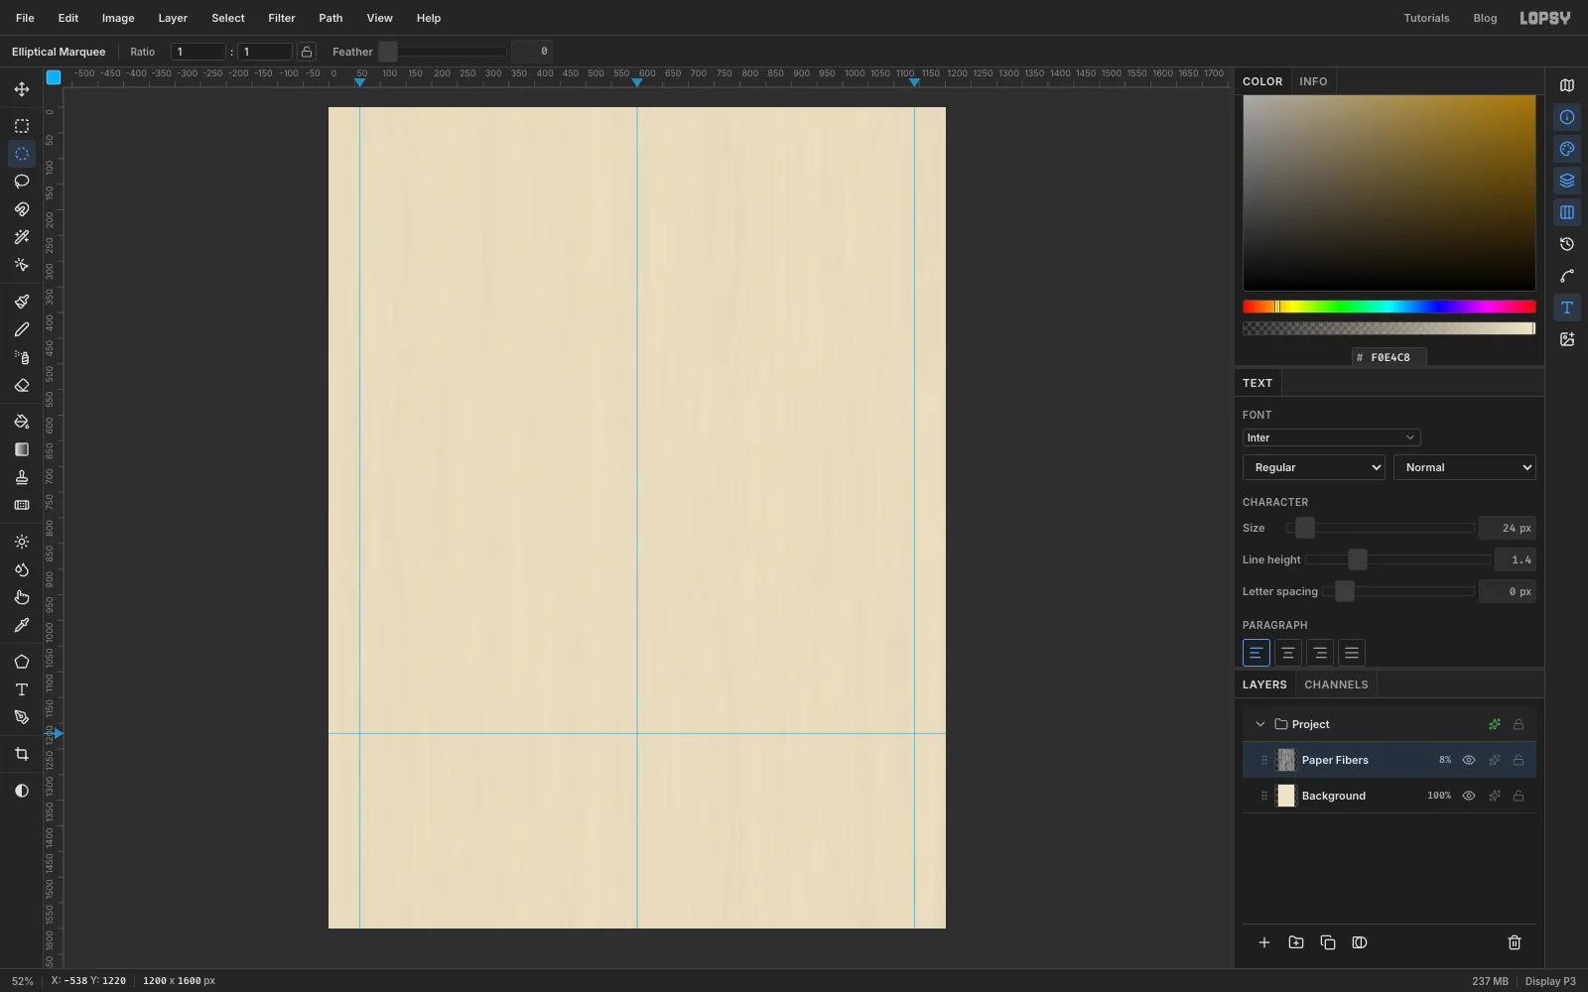Adjust the text Size slider

tap(1381, 528)
